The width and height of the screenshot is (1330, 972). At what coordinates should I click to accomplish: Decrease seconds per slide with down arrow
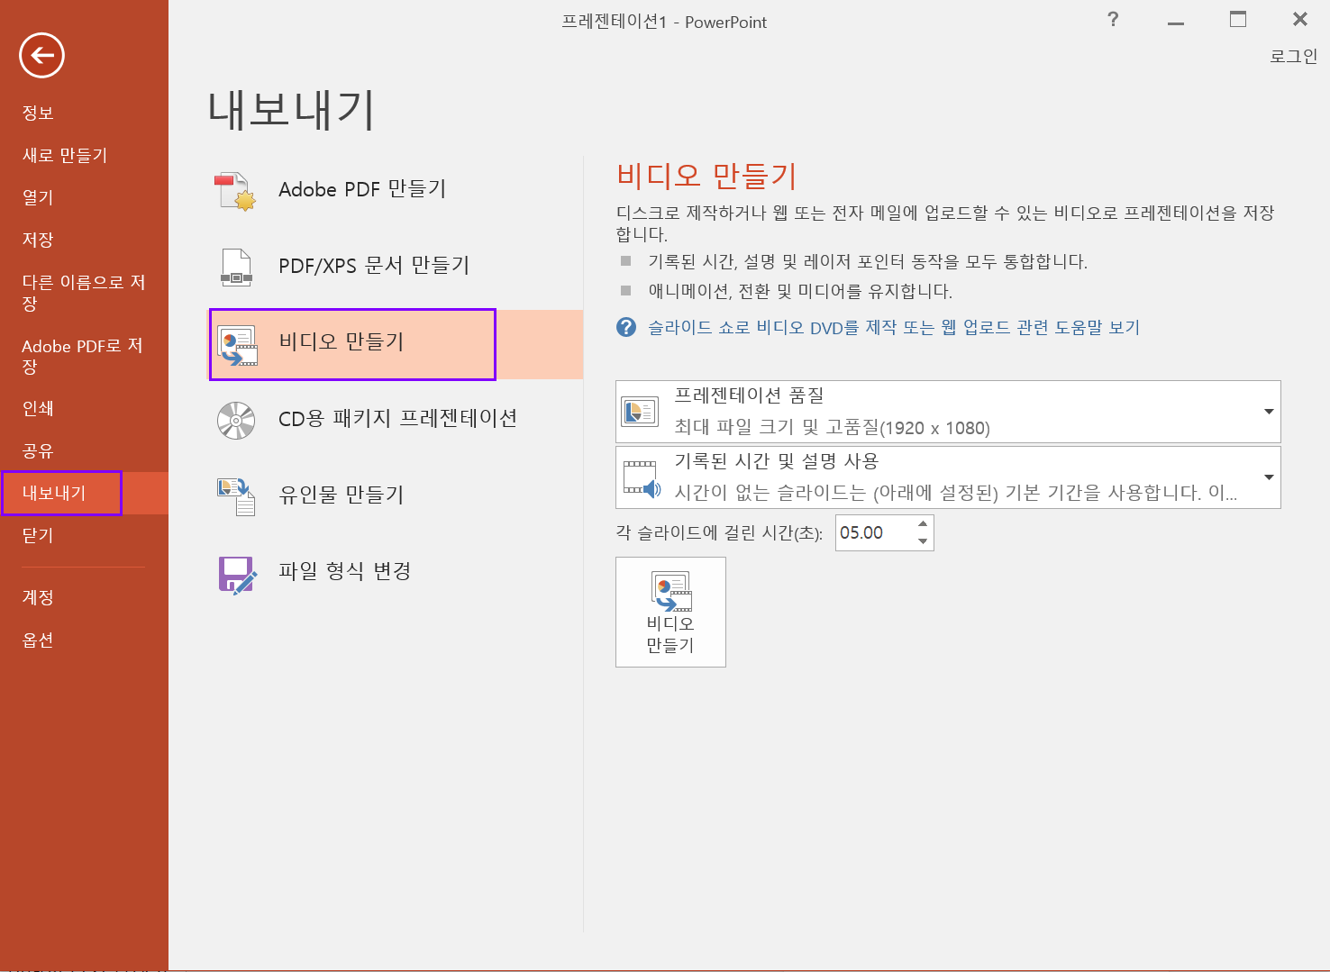pyautogui.click(x=923, y=541)
